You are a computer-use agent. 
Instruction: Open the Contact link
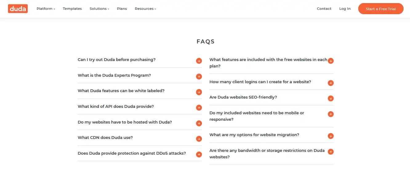pos(324,9)
